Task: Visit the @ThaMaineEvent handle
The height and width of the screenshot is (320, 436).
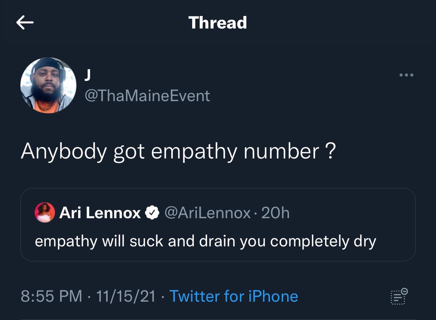Action: (x=147, y=96)
